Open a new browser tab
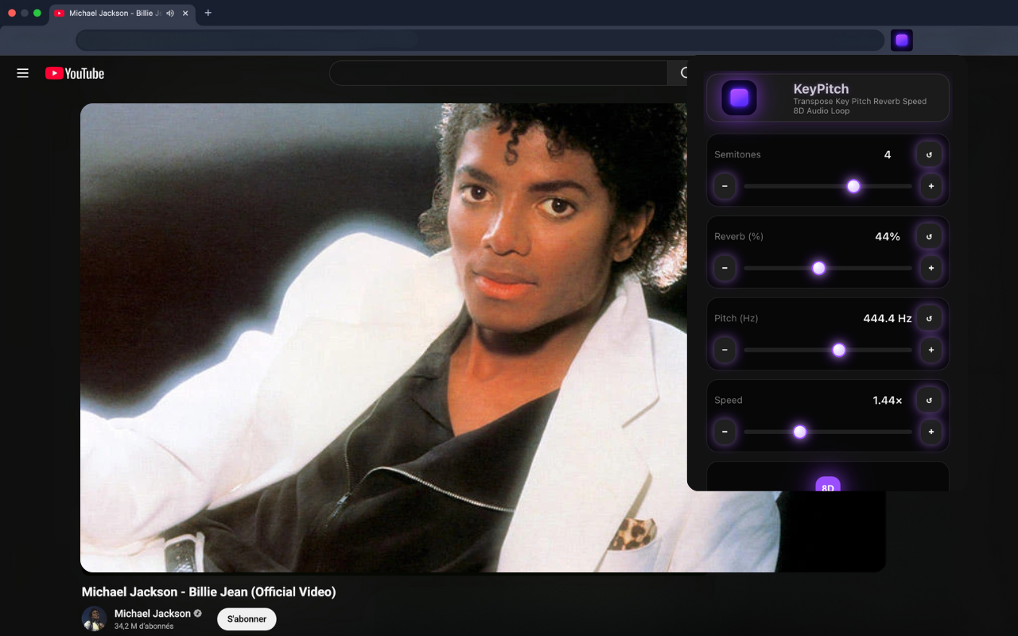Image resolution: width=1018 pixels, height=636 pixels. 208,13
